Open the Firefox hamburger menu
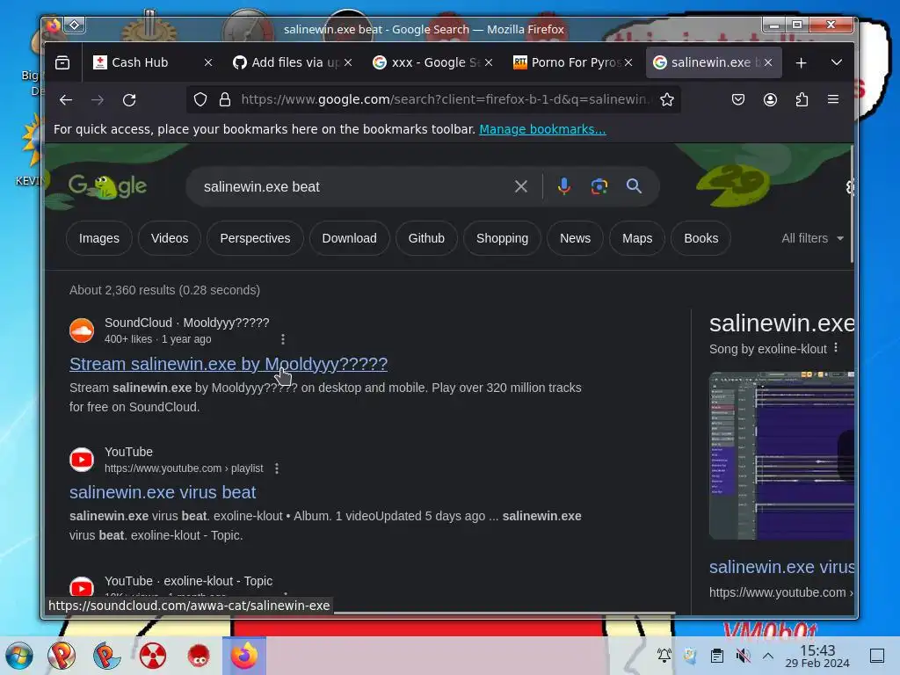Screen dimensions: 900x675 pyautogui.click(x=833, y=100)
